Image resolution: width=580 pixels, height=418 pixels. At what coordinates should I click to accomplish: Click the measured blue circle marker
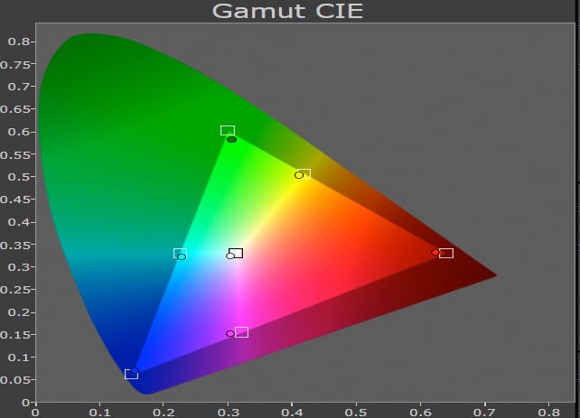[x=135, y=370]
